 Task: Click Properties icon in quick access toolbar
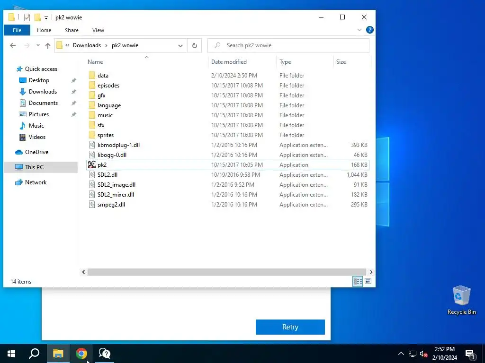pos(27,17)
